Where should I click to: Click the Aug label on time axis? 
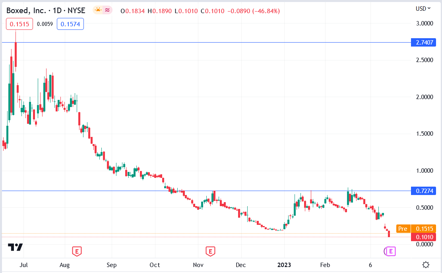coord(64,265)
